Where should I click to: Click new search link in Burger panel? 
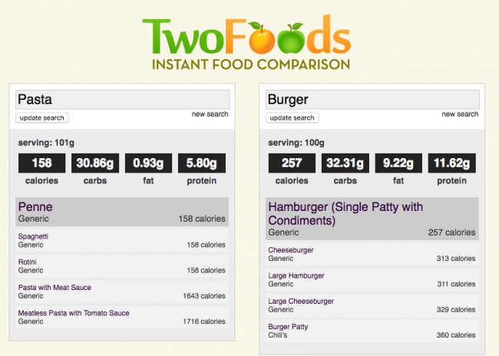click(460, 114)
